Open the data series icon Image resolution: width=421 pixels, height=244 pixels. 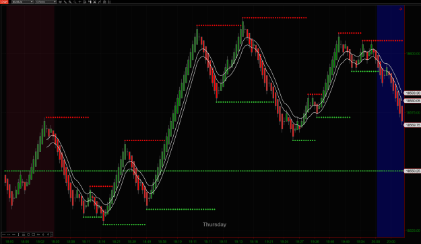[90, 2]
